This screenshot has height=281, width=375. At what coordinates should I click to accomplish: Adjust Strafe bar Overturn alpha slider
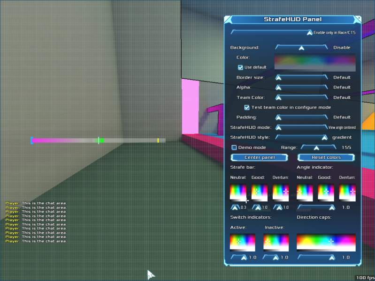click(x=278, y=207)
